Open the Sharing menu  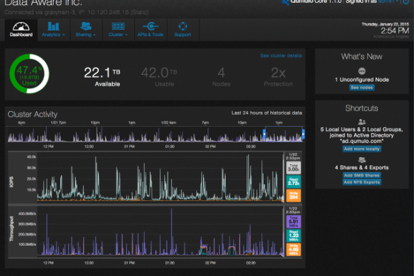click(86, 30)
